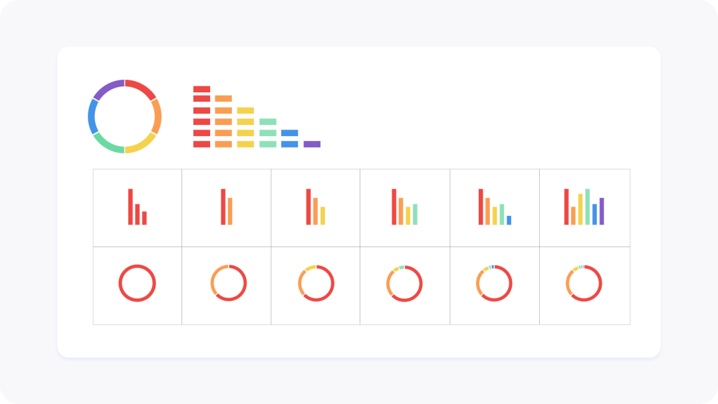718x404 pixels.
Task: Click the large rainbow donut chart
Action: (x=124, y=117)
